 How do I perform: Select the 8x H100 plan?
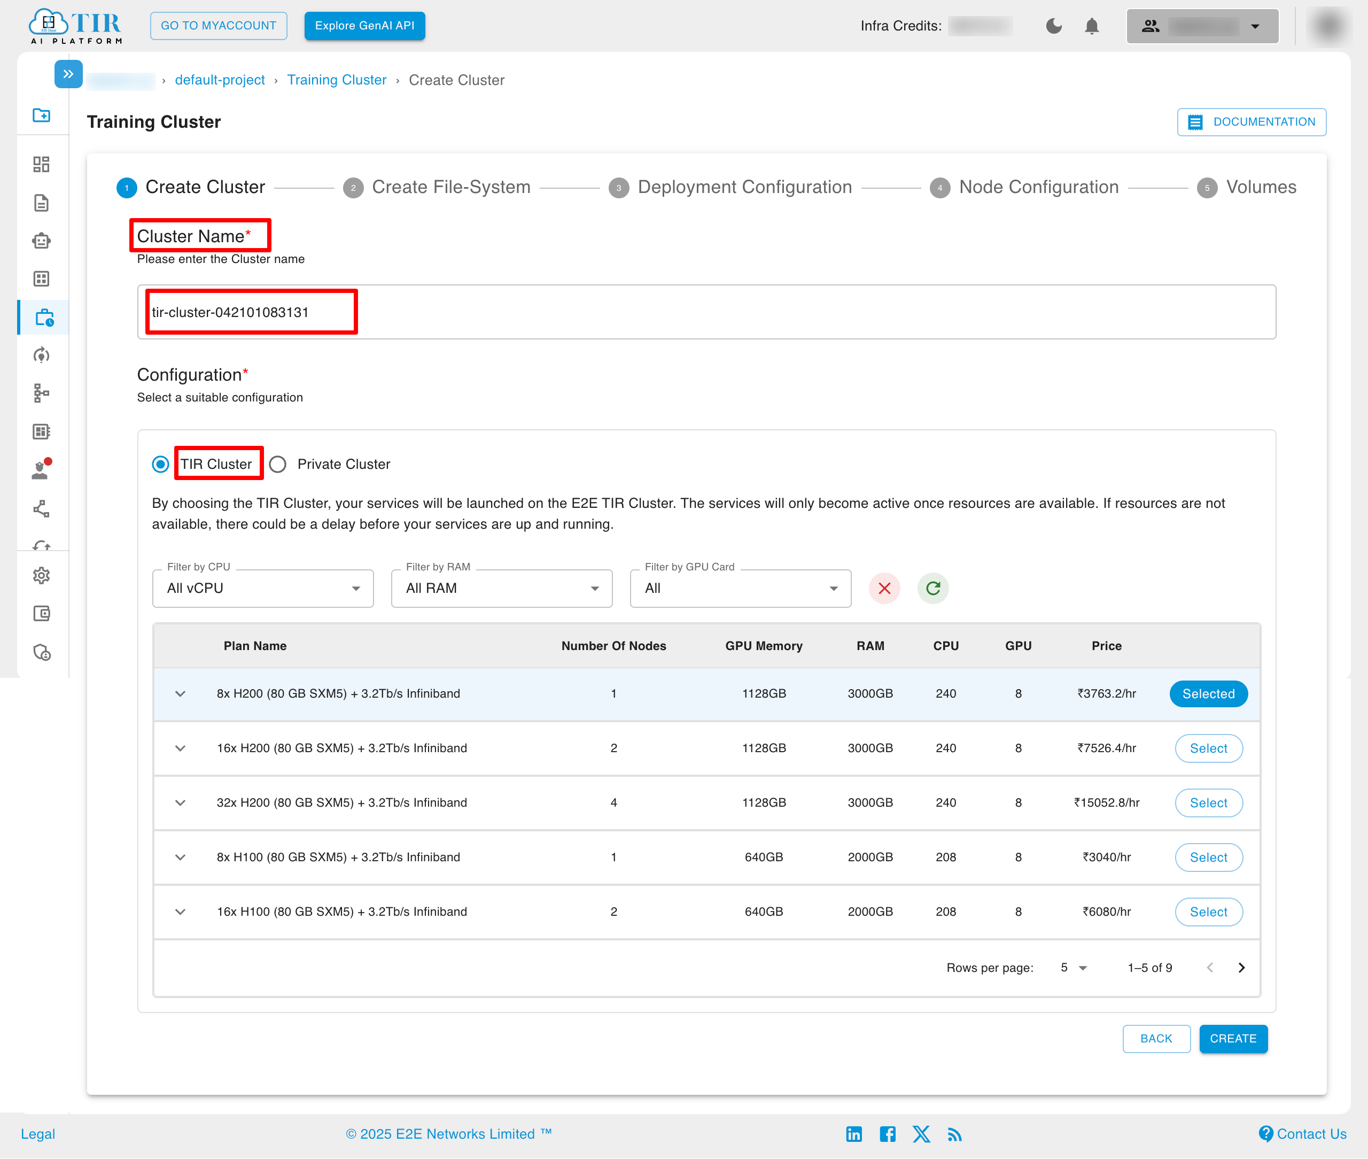click(x=1208, y=857)
